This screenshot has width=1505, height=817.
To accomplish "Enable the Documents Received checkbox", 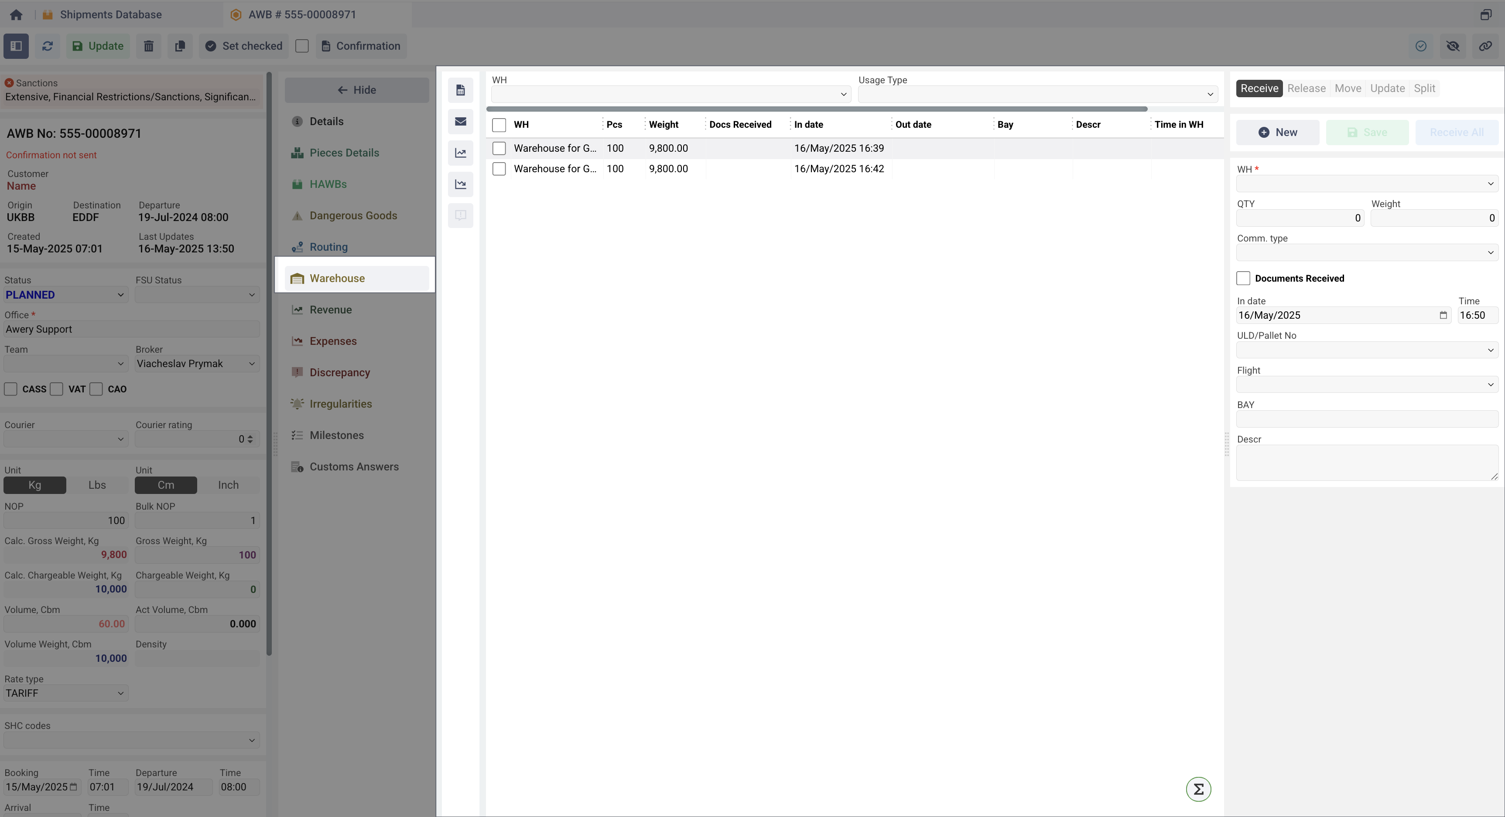I will [1243, 279].
